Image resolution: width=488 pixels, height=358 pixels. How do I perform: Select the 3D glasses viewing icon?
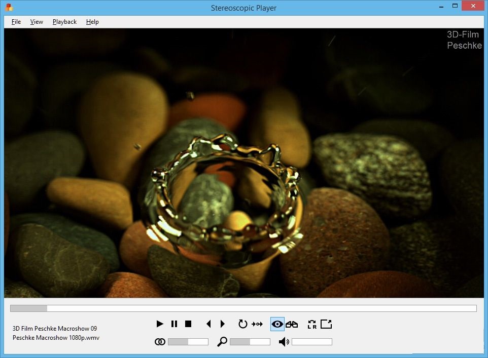pos(292,324)
